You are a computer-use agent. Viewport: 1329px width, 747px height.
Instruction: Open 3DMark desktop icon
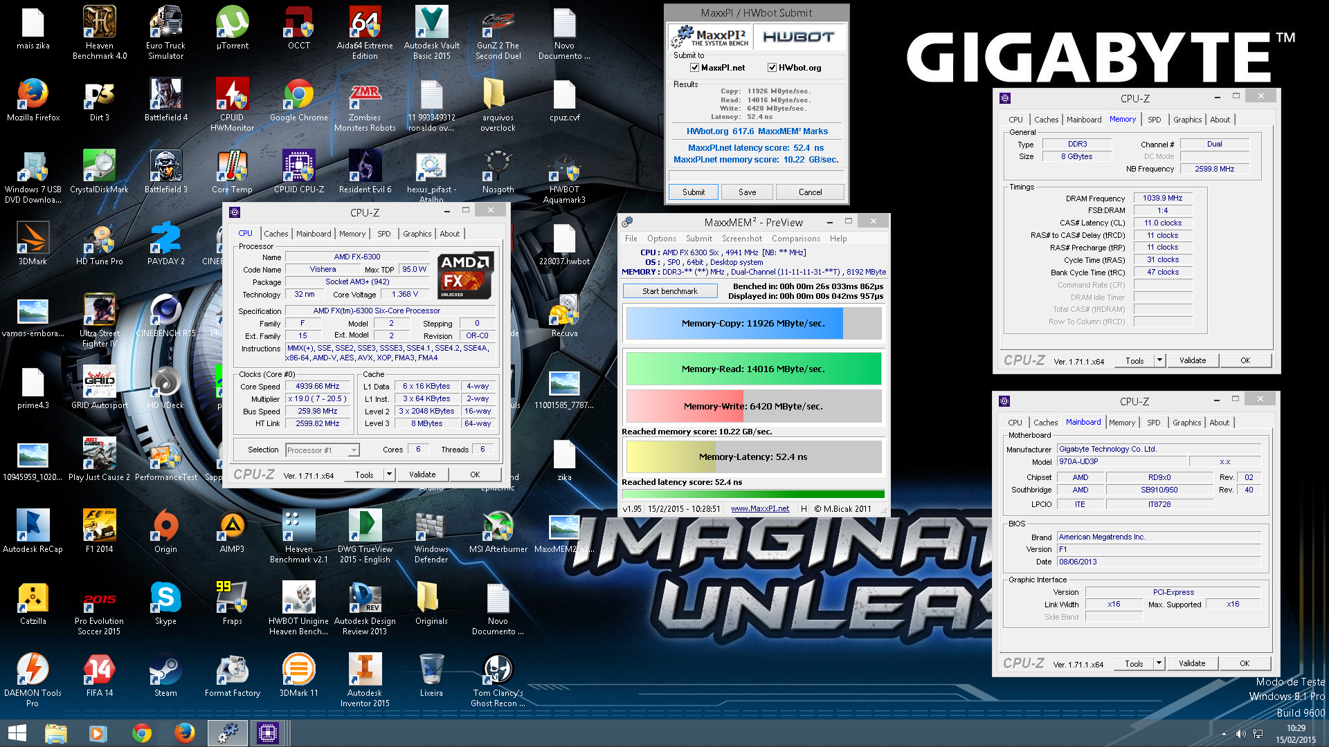[33, 244]
